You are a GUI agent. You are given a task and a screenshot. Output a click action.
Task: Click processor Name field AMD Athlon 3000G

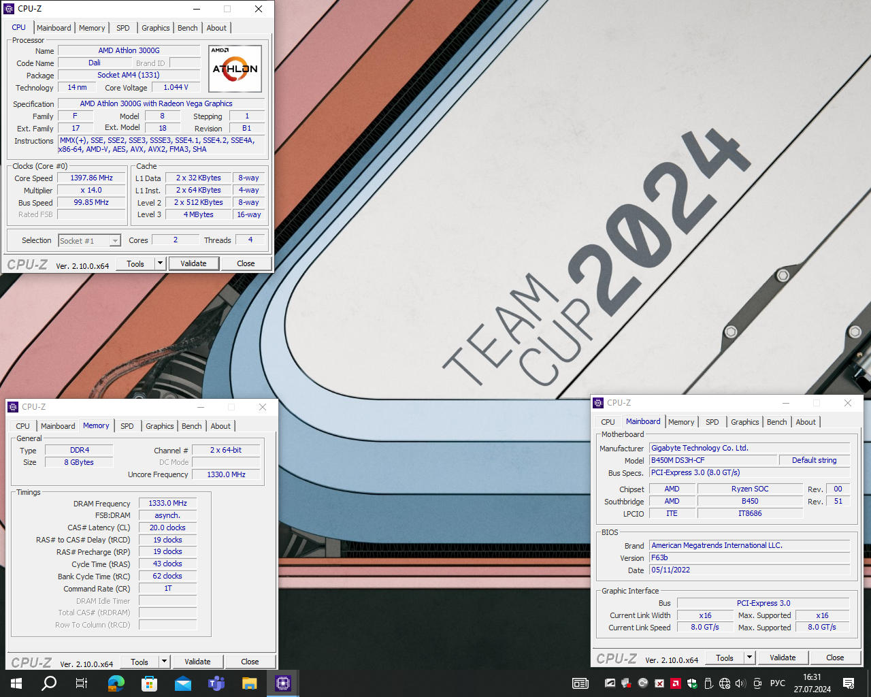tap(129, 50)
